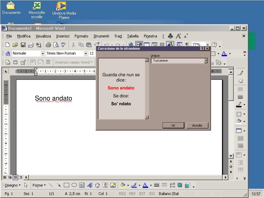Click the document's vertical scrollbar down arrow
This screenshot has width=264, height=198.
pos(231,156)
